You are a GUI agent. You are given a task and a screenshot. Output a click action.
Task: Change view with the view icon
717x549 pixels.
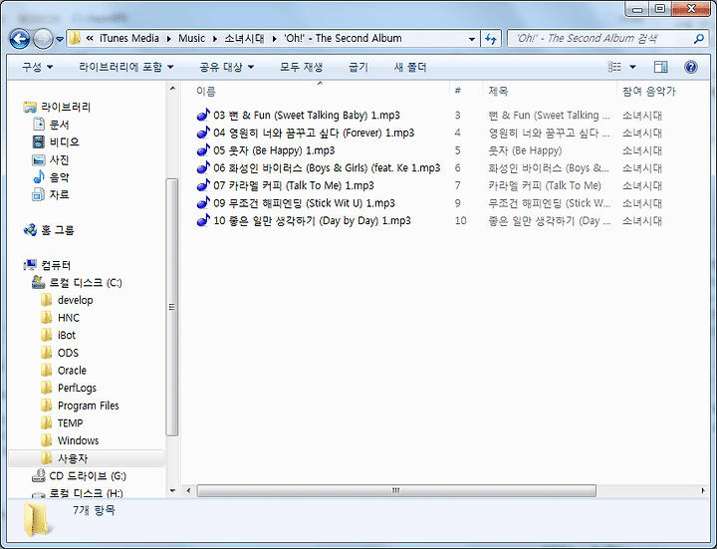tap(614, 67)
